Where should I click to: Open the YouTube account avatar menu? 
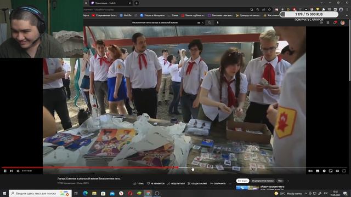tap(342, 22)
